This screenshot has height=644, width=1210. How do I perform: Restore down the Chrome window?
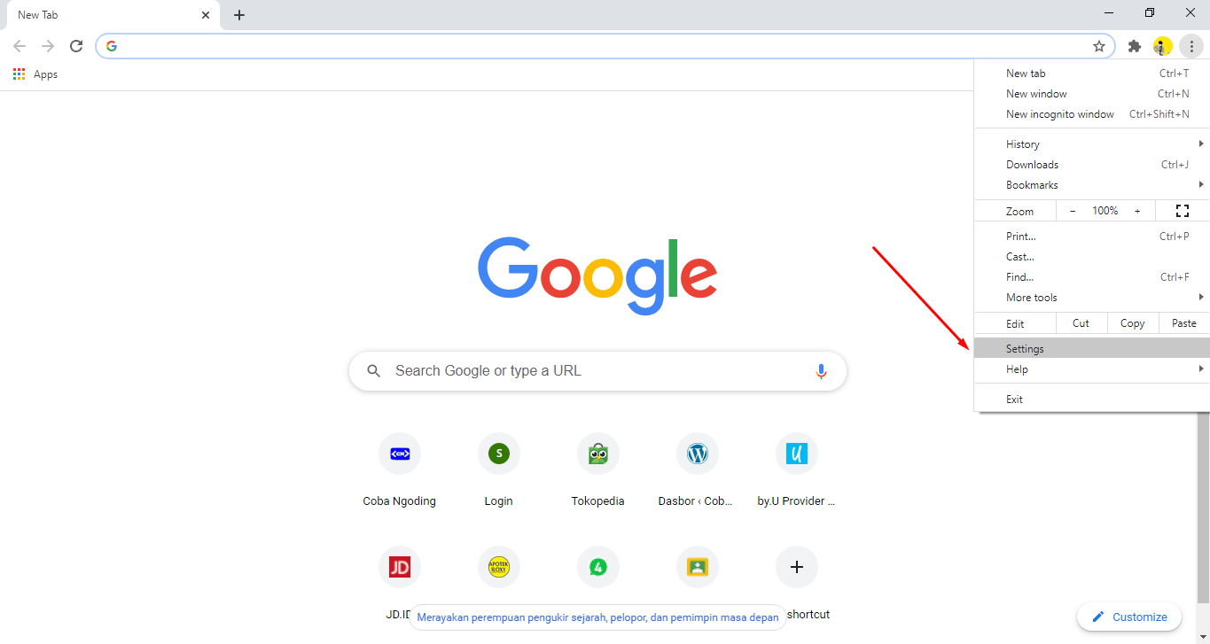(1150, 13)
